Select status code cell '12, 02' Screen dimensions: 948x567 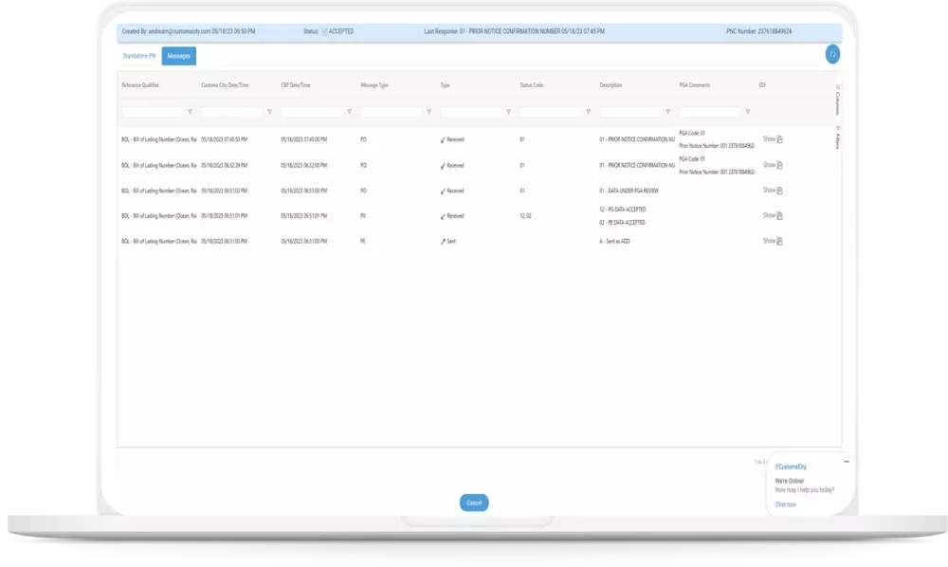525,216
